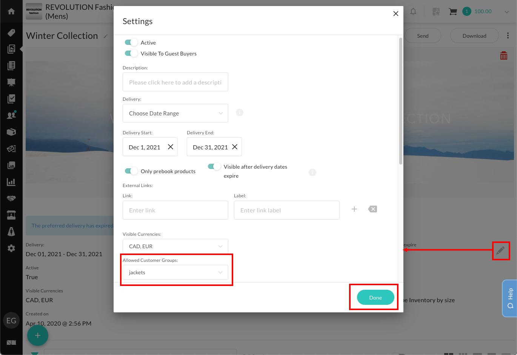Open the Help tab
Image resolution: width=517 pixels, height=355 pixels.
510,298
